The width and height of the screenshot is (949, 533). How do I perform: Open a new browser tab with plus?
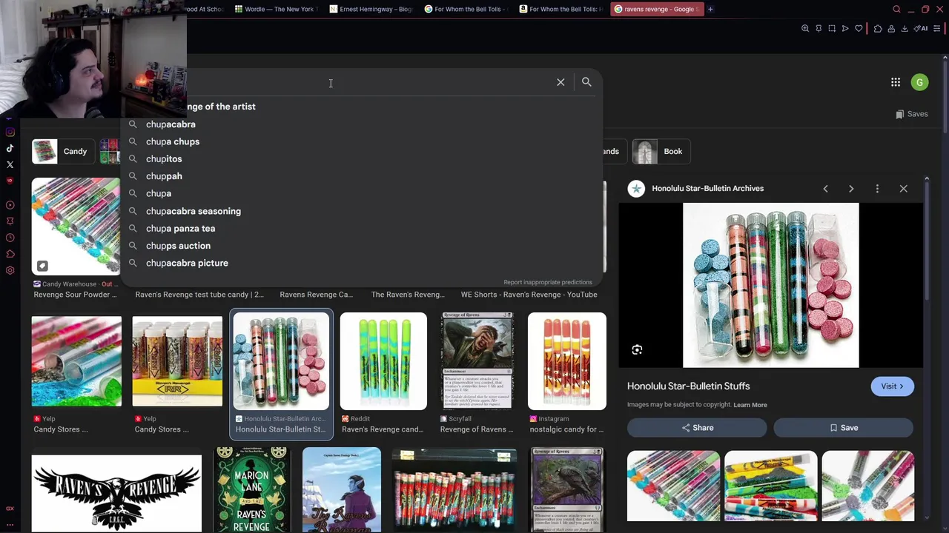[x=710, y=9]
